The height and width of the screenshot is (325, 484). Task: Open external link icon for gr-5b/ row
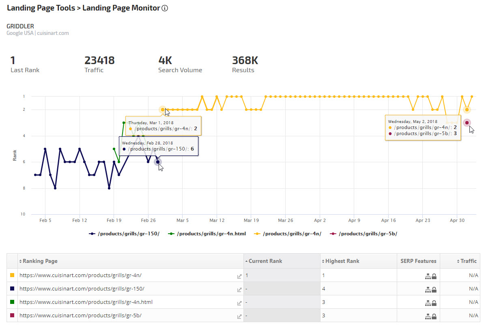pyautogui.click(x=239, y=316)
